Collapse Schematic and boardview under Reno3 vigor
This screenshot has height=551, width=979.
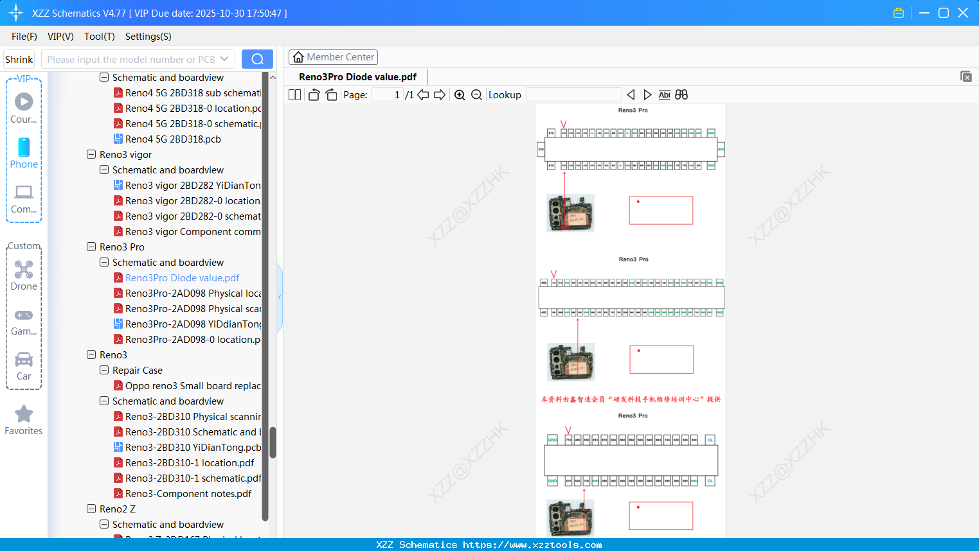point(104,170)
